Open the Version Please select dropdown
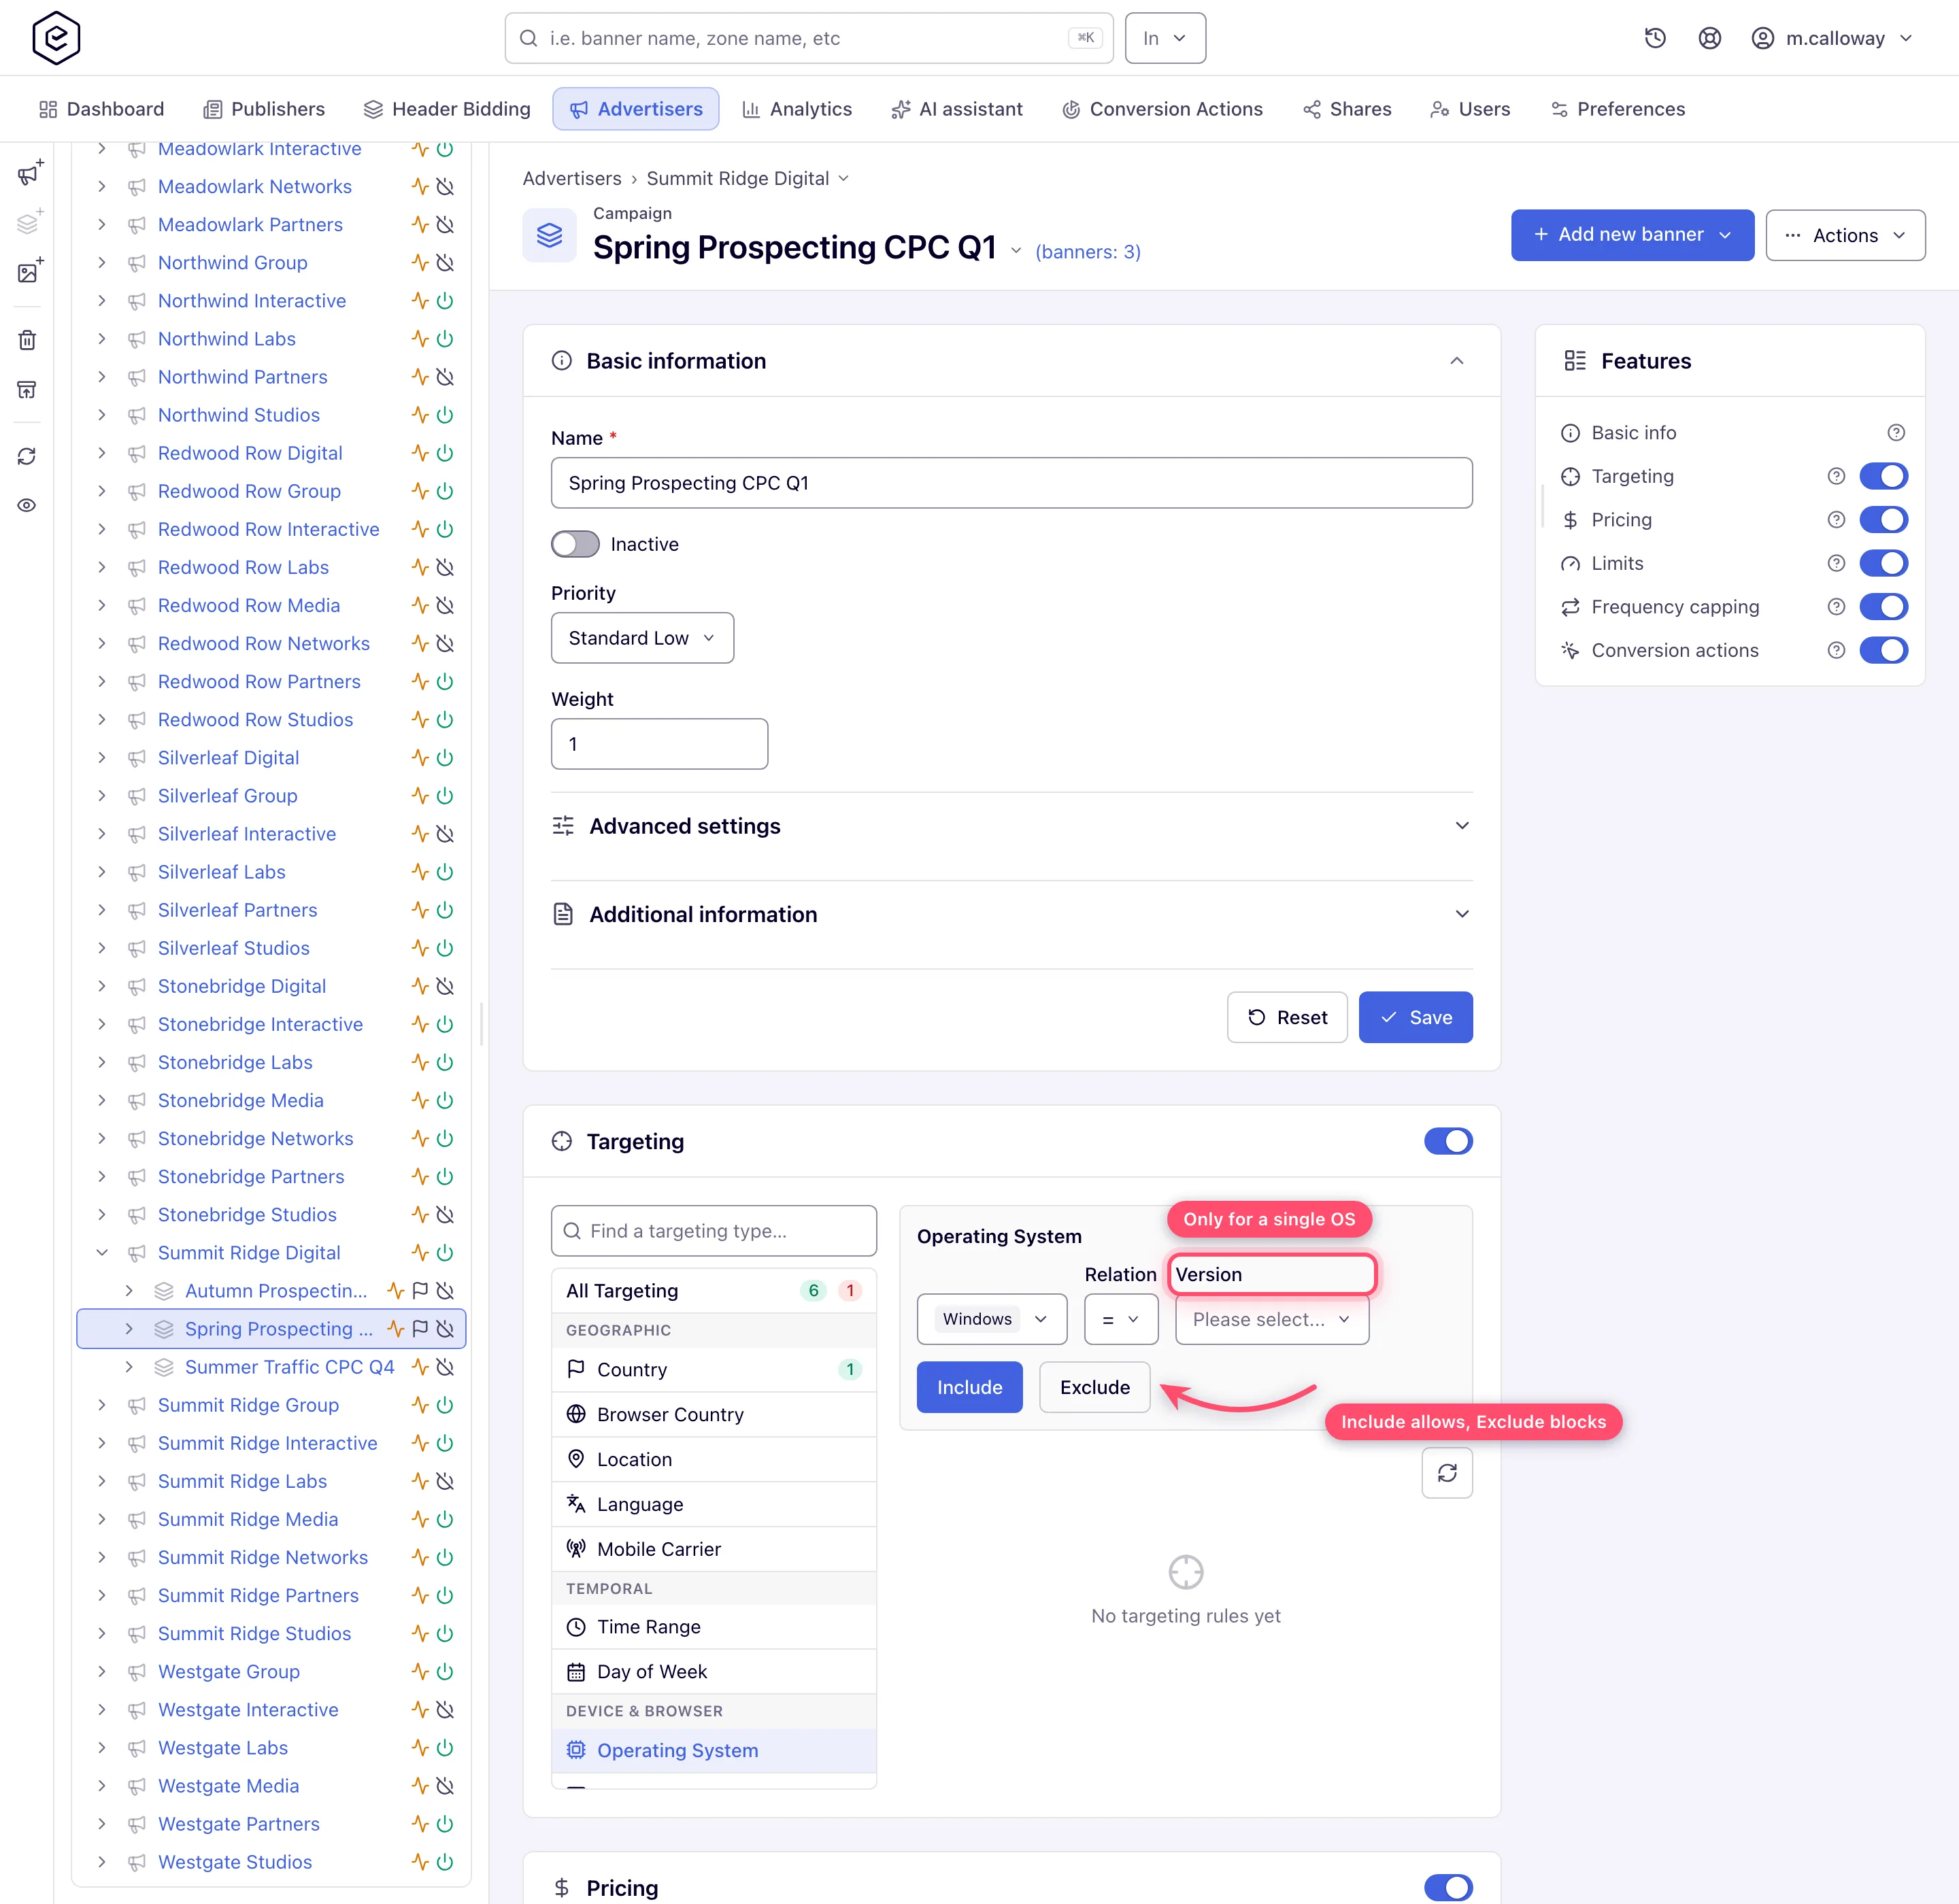The image size is (1959, 1904). [x=1271, y=1319]
